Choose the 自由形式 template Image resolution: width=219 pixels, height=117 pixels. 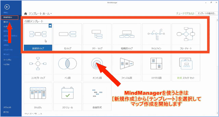point(97,97)
